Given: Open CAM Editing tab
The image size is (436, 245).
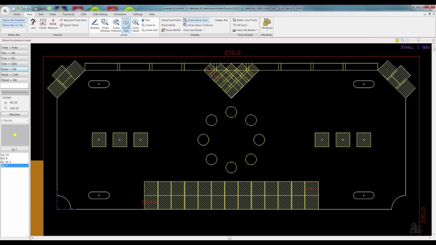Looking at the screenshot, I should 100,14.
